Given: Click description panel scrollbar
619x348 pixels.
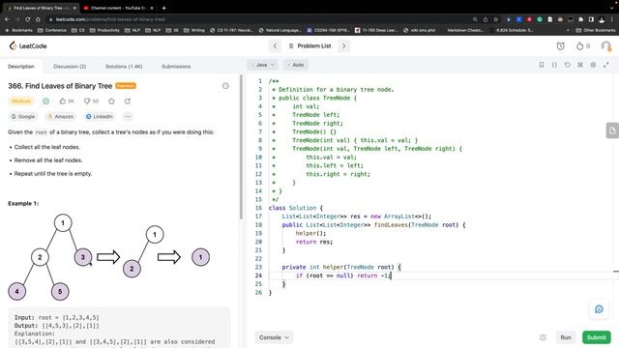Looking at the screenshot, I should 241,147.
